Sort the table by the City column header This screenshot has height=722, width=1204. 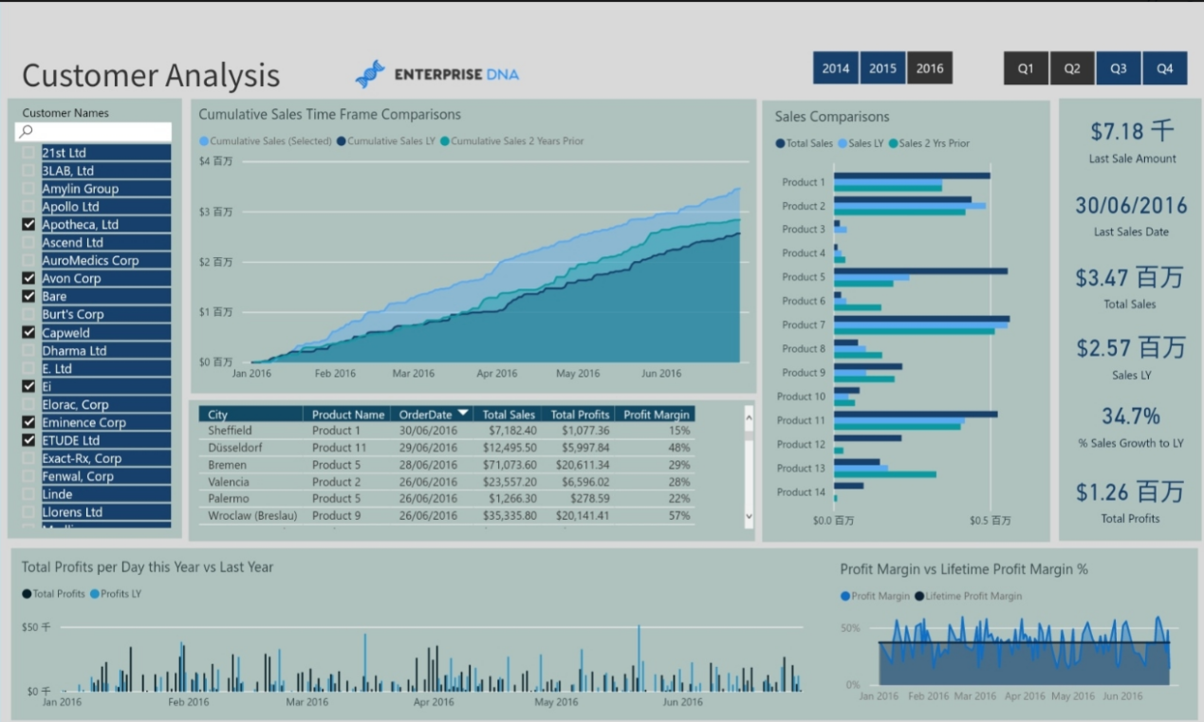pos(218,415)
